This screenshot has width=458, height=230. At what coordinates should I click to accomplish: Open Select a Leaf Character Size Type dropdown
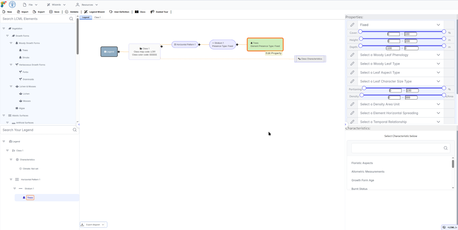click(x=400, y=81)
